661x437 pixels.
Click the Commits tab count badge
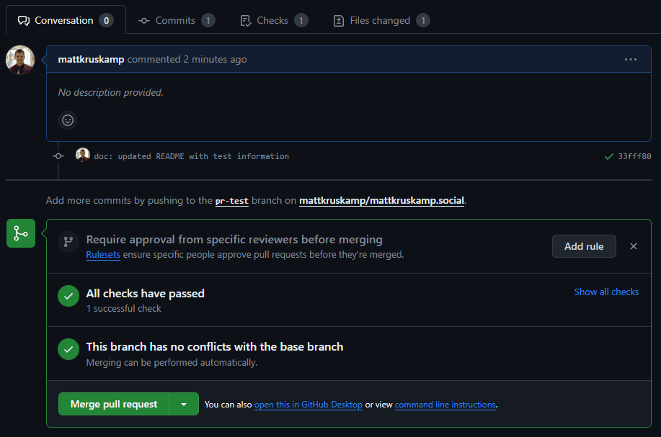coord(208,20)
